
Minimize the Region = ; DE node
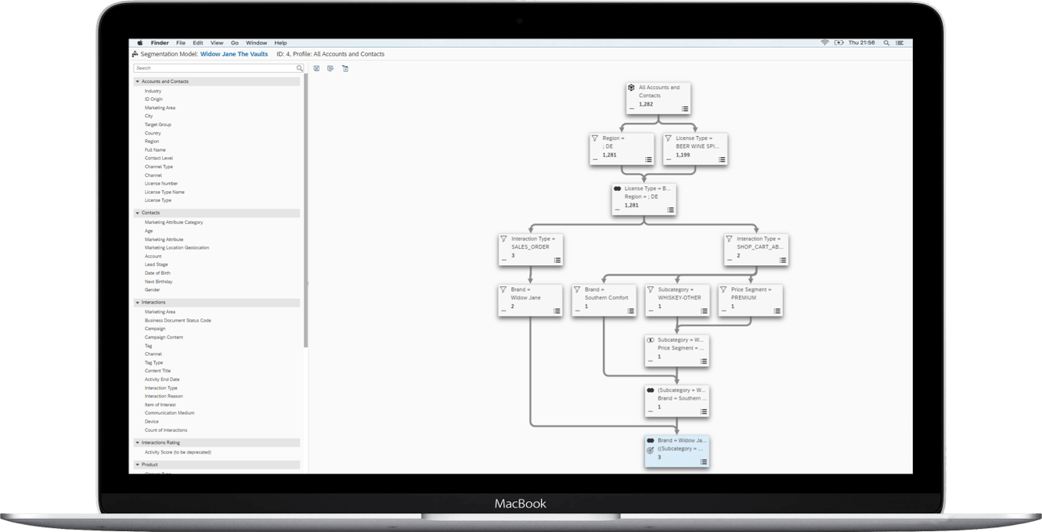(x=595, y=159)
